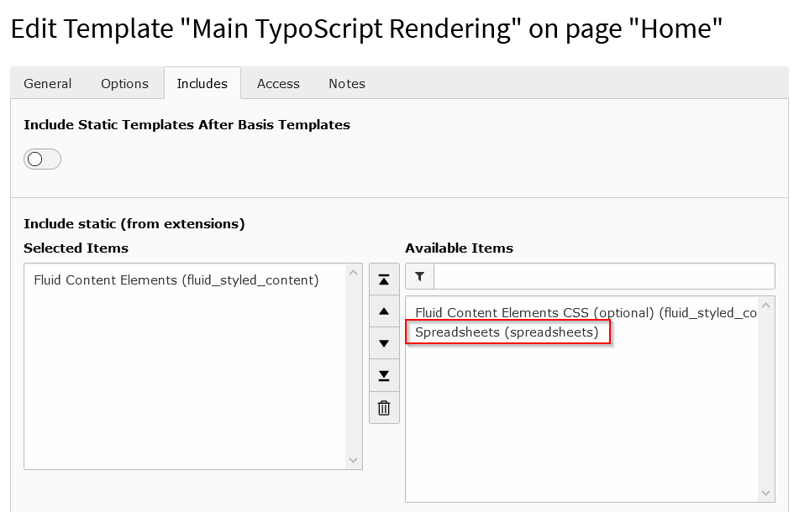The width and height of the screenshot is (799, 512).
Task: Switch to the General tab
Action: [x=47, y=83]
